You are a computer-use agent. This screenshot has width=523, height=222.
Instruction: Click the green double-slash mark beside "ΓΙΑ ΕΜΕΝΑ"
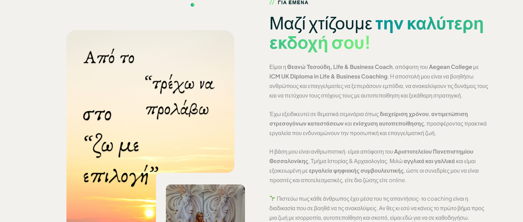tap(272, 3)
